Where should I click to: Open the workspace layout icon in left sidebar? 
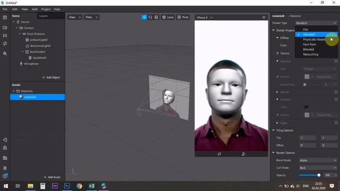pos(5,18)
